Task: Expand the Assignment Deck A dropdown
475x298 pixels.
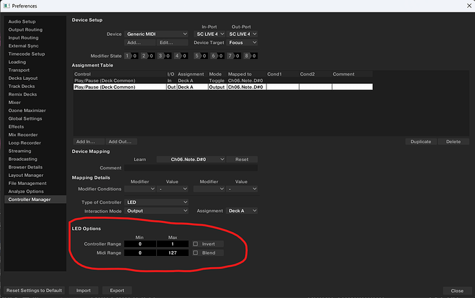Action: coord(243,211)
